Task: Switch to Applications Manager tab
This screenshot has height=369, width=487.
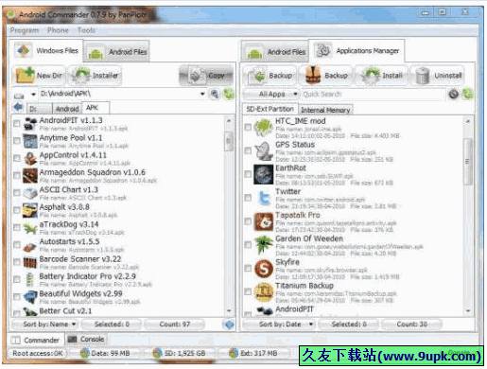Action: click(x=357, y=50)
